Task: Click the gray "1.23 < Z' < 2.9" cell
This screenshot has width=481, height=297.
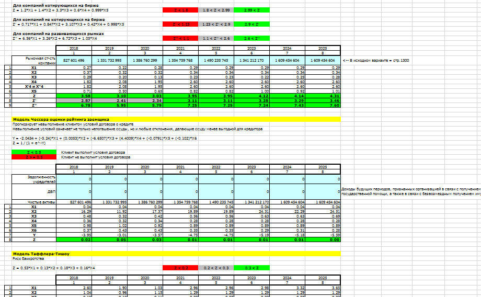Action: point(215,24)
